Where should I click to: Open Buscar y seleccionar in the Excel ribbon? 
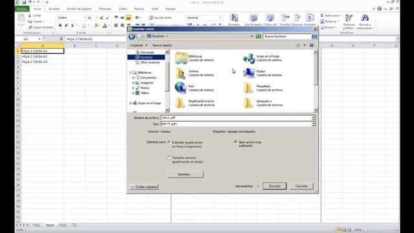click(x=365, y=22)
